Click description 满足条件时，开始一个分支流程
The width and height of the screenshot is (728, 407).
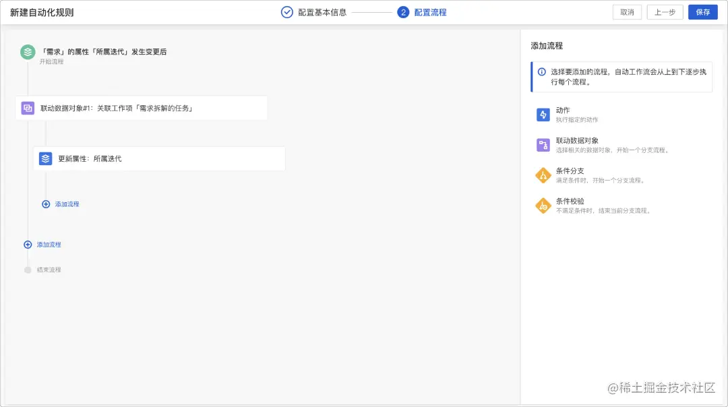coord(601,181)
